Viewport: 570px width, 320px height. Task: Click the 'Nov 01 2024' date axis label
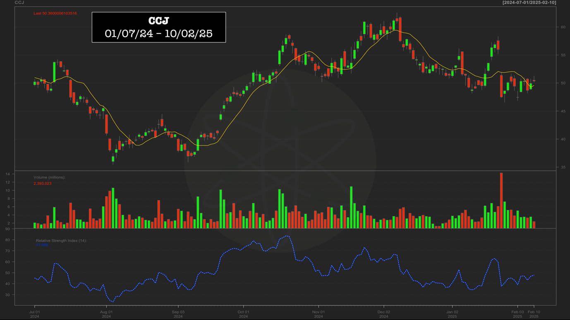pos(318,314)
